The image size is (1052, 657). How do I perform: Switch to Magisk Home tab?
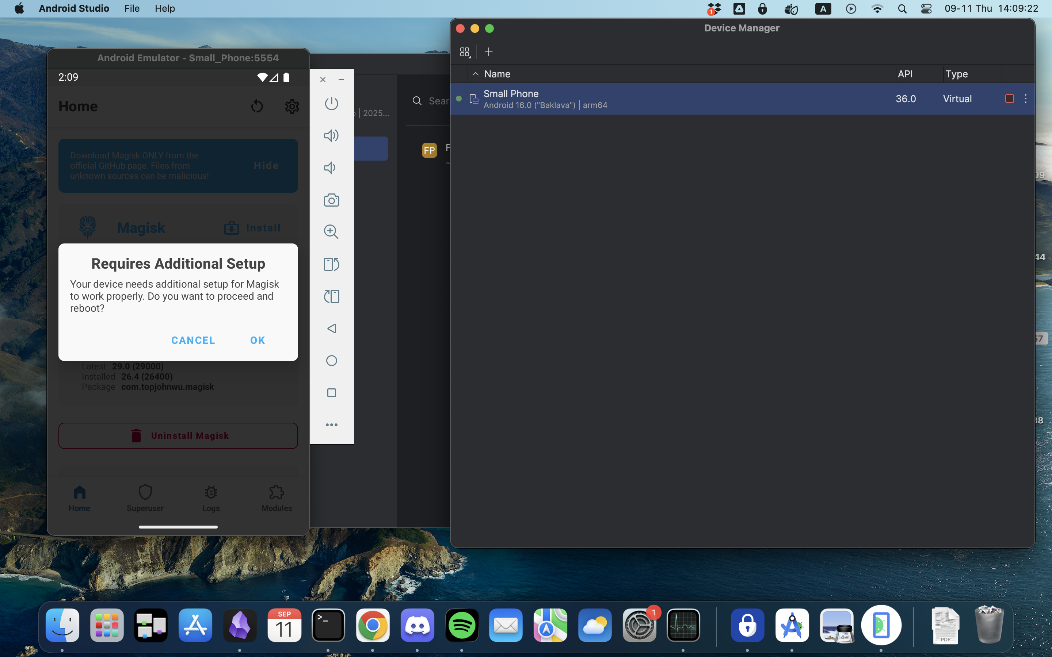(x=79, y=498)
